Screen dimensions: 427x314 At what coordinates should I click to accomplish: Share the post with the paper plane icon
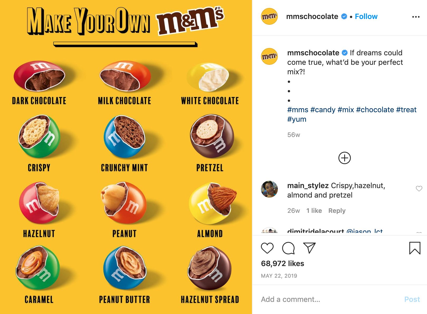(309, 248)
